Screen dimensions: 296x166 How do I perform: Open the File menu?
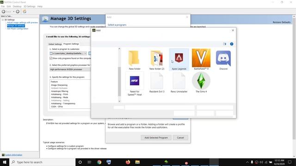3,6
